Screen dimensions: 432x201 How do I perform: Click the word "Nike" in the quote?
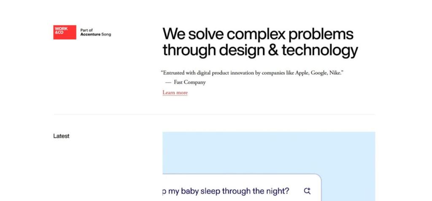pos(336,73)
